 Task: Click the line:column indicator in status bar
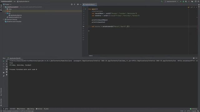coord(182,111)
